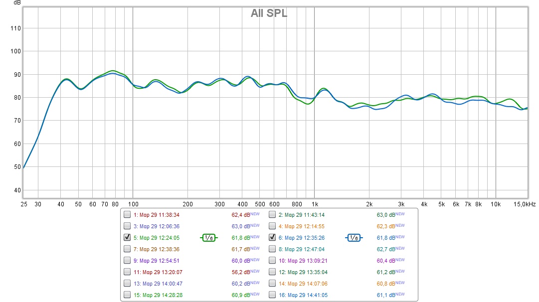Screen dimensions: 539x302
Task: Uncheck measurement 5 trace checkbox
Action: point(128,238)
